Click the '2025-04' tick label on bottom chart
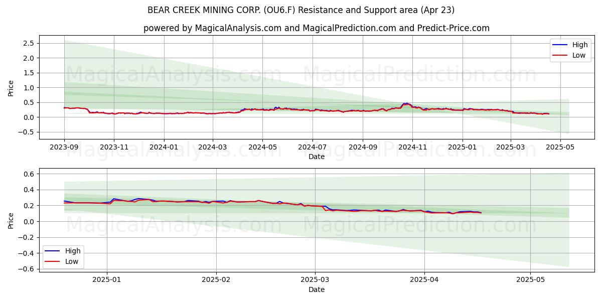This screenshot has height=301, width=602. click(424, 280)
